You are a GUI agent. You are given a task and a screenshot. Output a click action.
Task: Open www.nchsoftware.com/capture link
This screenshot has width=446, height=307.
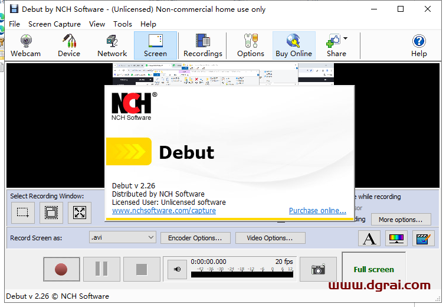(164, 211)
